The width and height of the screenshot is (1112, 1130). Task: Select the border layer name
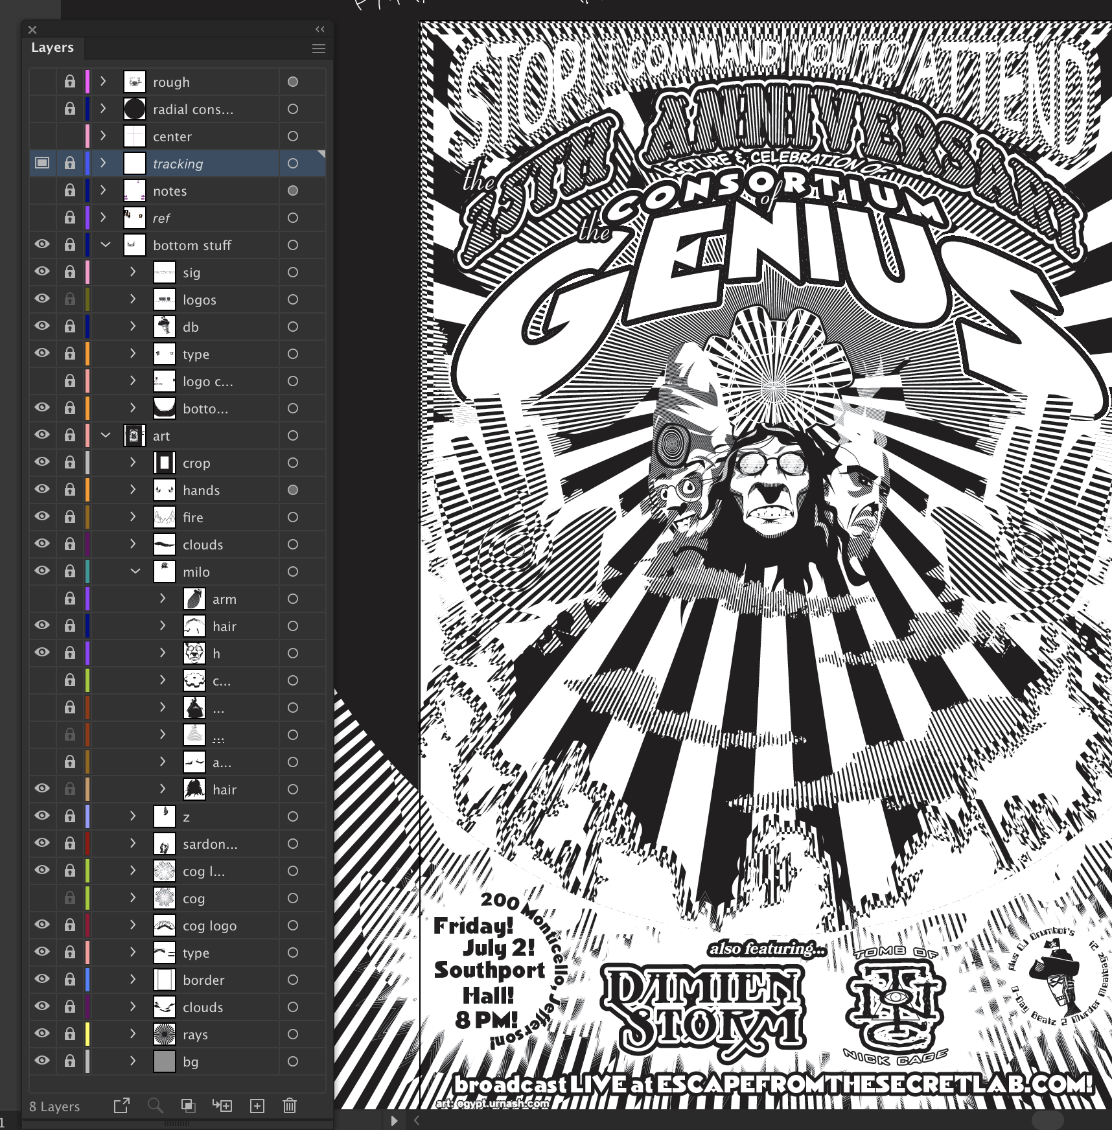[x=203, y=980]
